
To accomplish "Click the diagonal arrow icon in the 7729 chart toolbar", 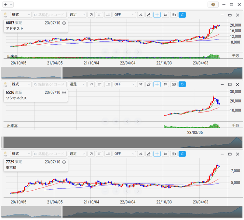I will pyautogui.click(x=91, y=154).
